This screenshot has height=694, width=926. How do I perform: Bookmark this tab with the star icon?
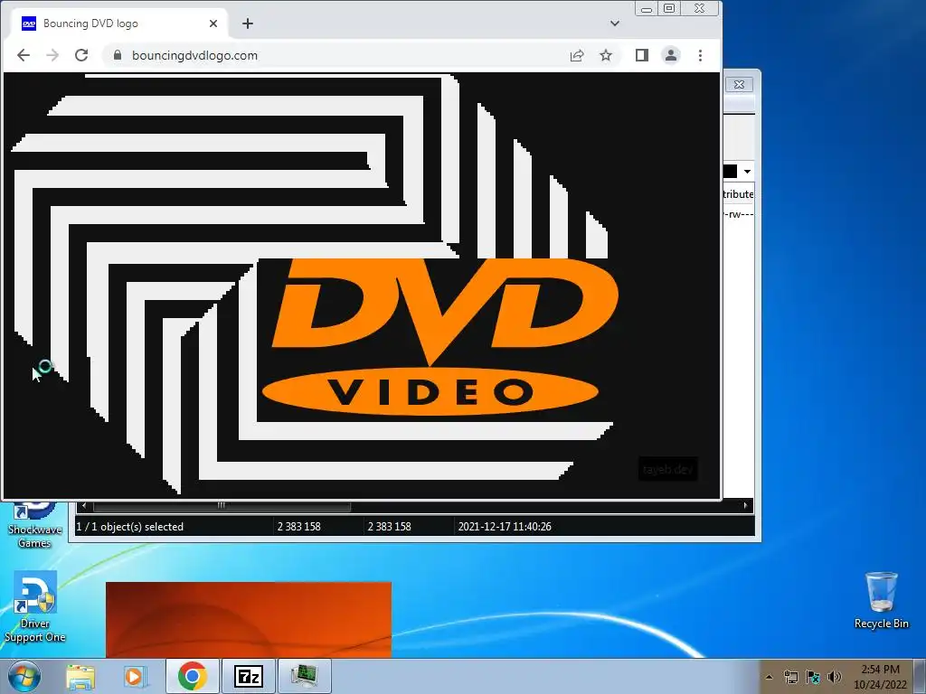coord(606,55)
